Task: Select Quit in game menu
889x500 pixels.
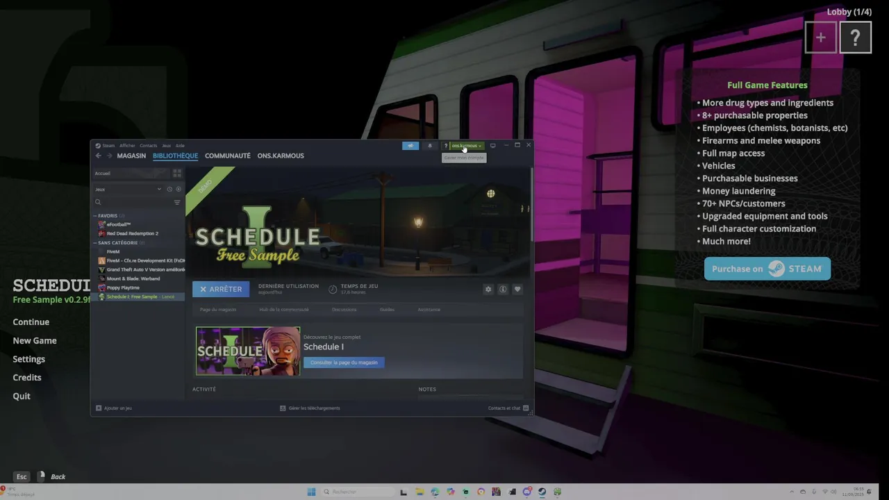Action: point(22,396)
